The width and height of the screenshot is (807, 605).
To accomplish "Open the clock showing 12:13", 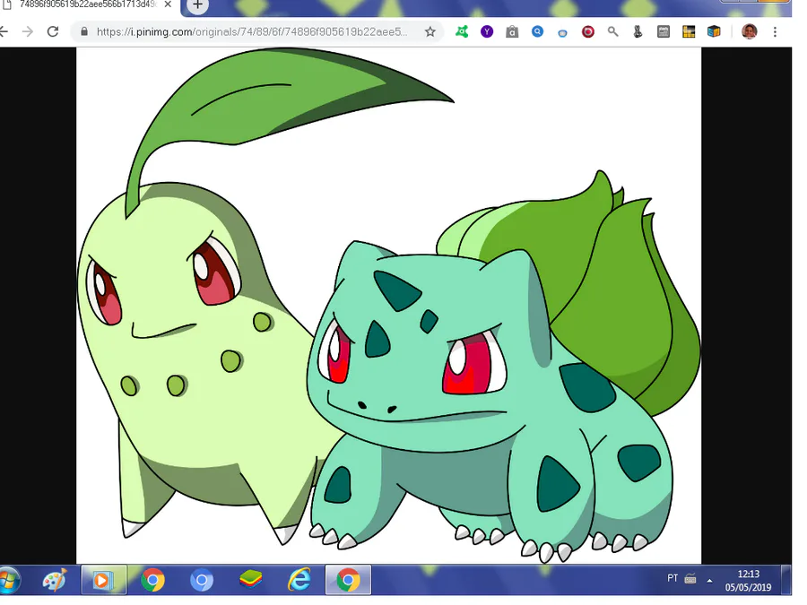I will click(x=749, y=580).
